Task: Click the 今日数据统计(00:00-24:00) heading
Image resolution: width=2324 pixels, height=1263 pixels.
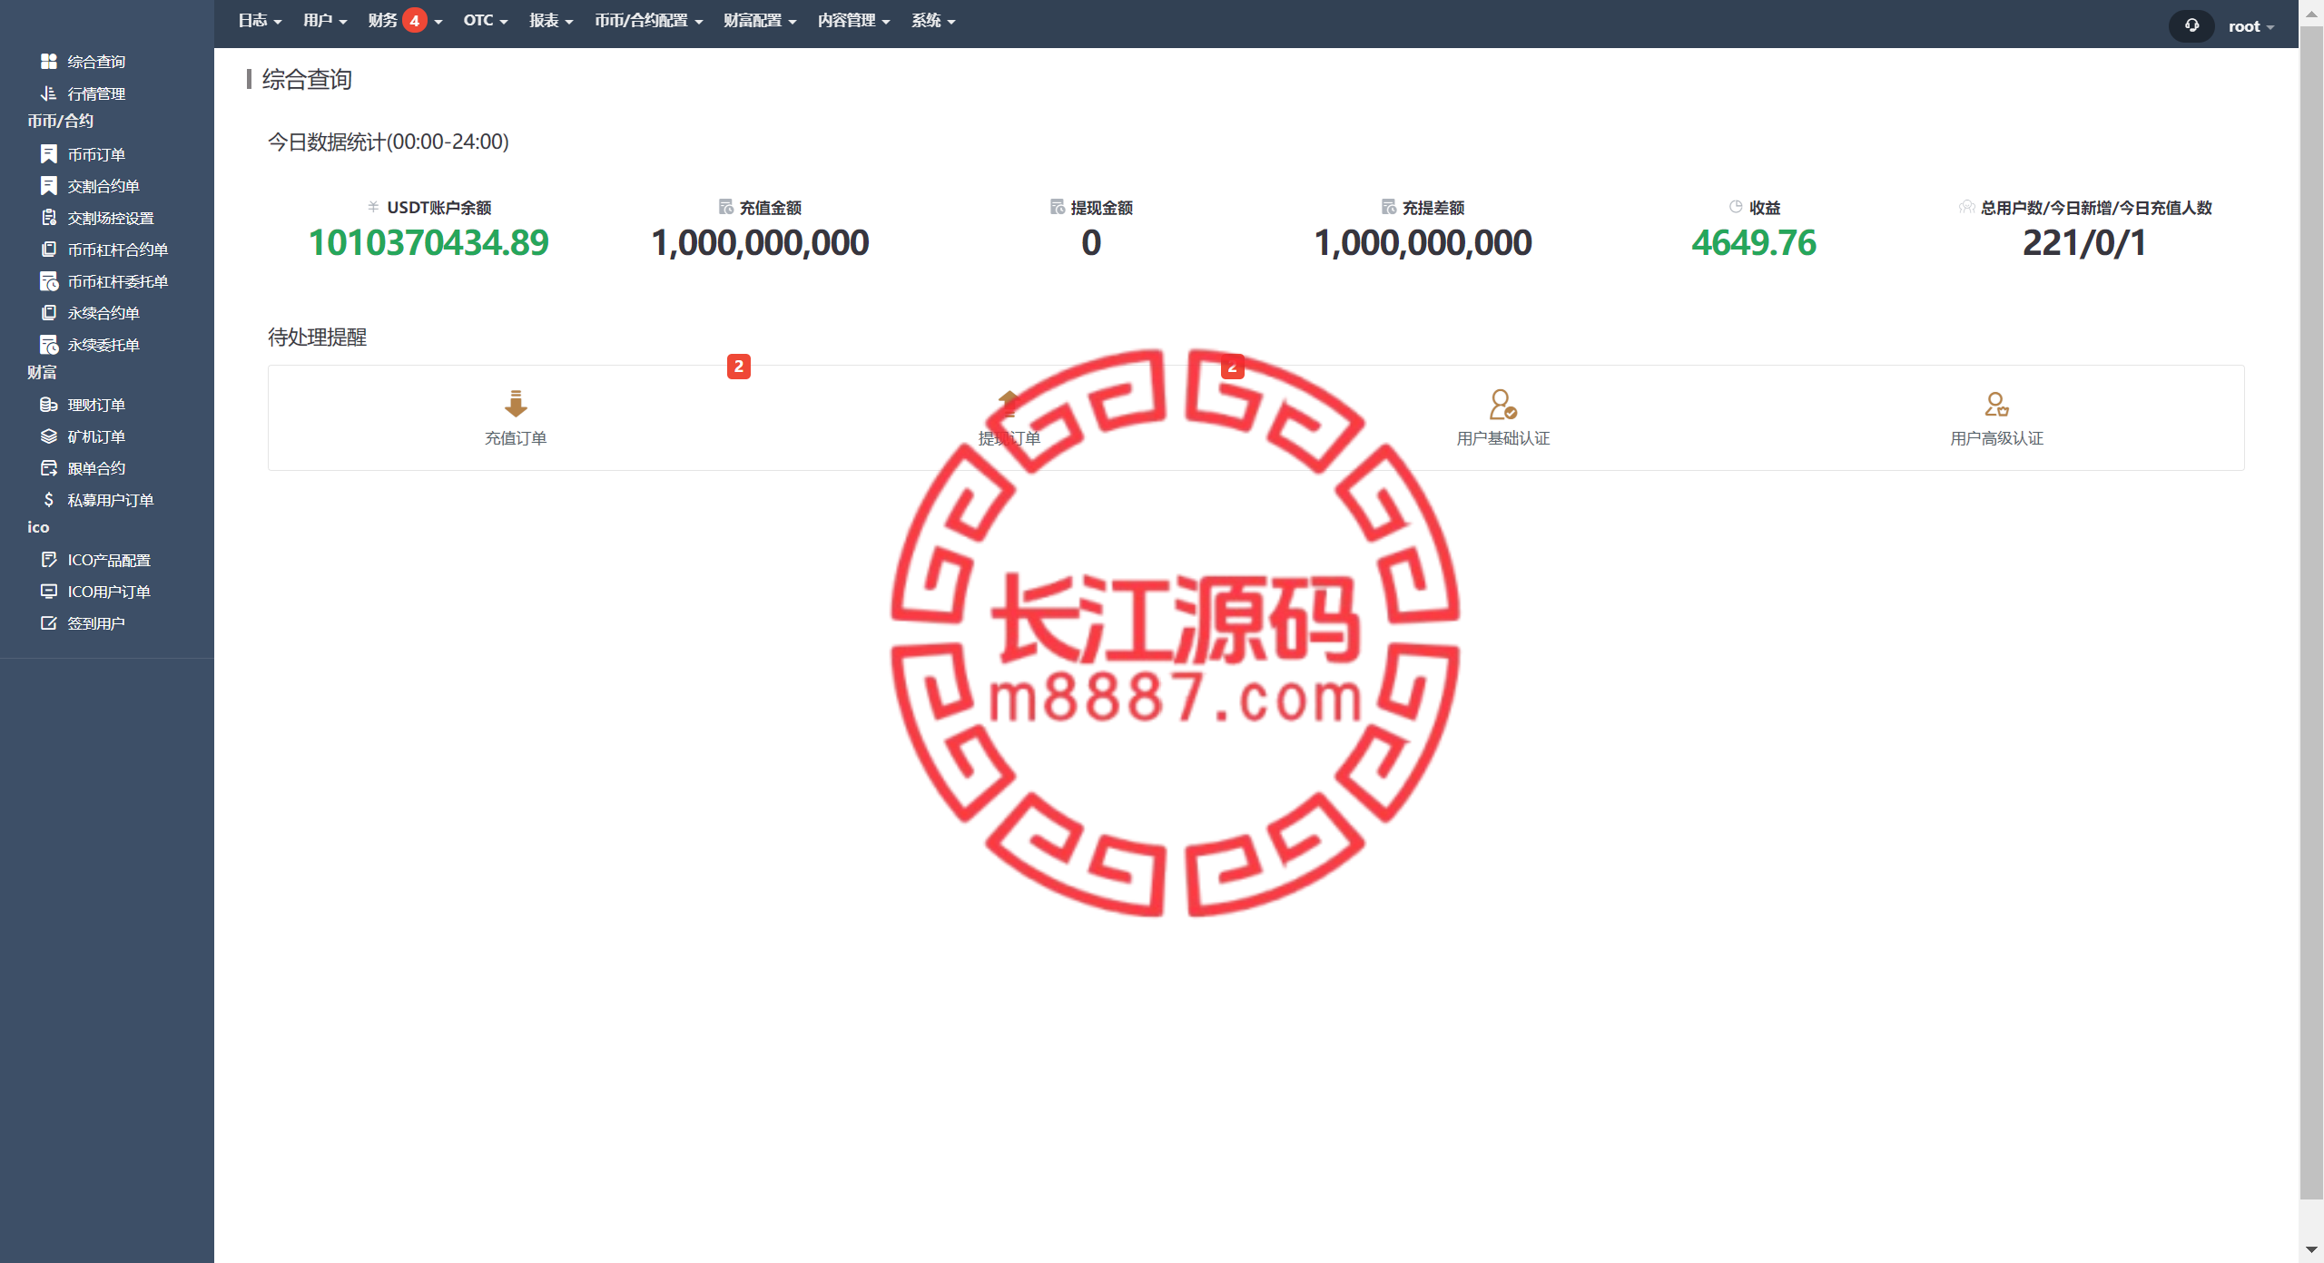Action: coord(388,142)
